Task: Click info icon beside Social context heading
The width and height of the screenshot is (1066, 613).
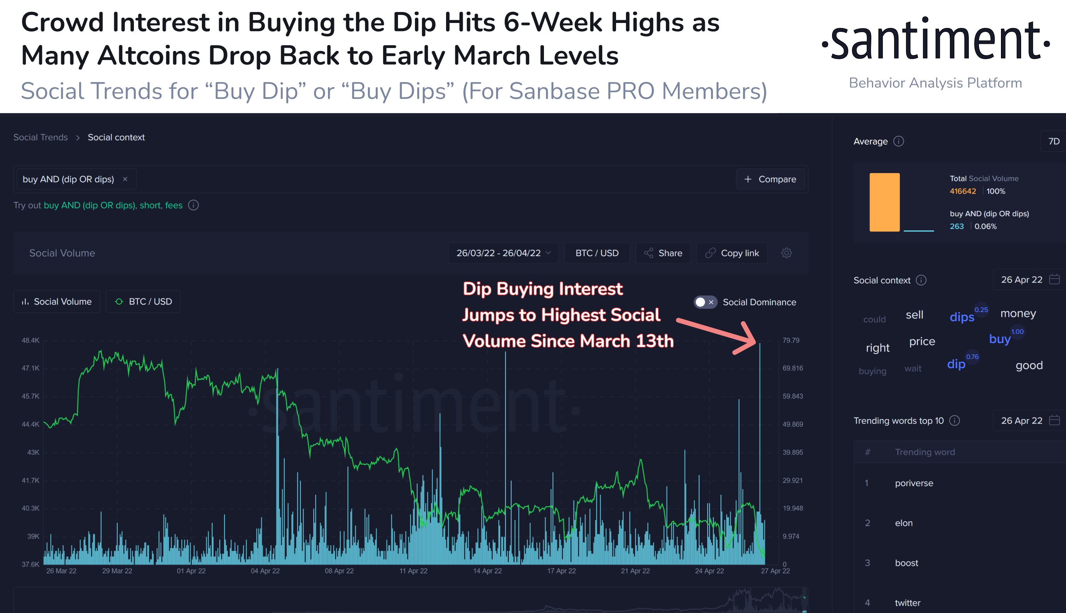Action: [921, 281]
